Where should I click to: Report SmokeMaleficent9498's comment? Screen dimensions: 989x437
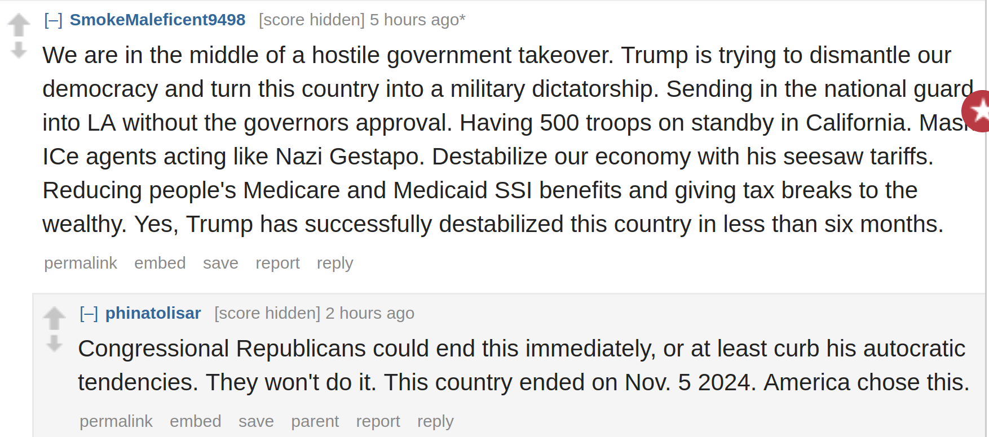pos(277,263)
